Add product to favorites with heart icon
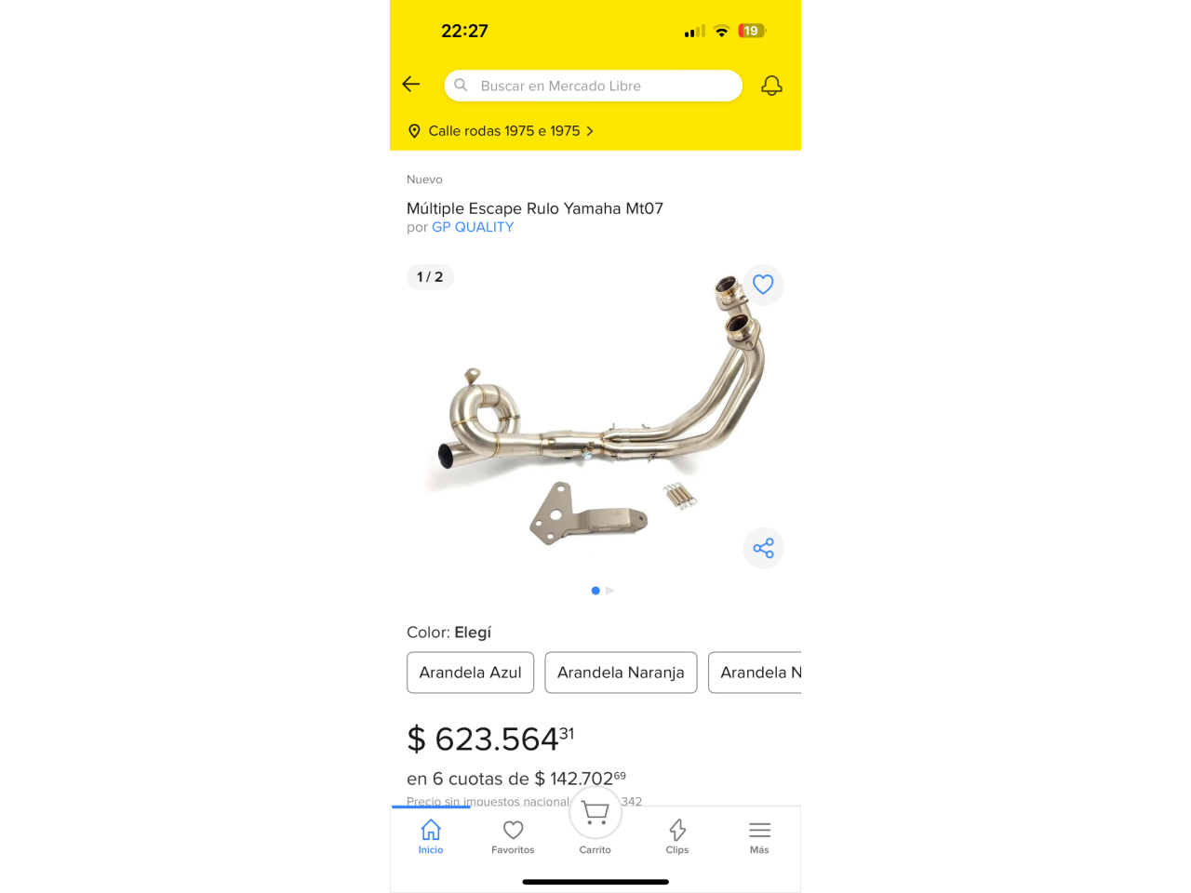Screen dimensions: 1191x893 point(763,285)
